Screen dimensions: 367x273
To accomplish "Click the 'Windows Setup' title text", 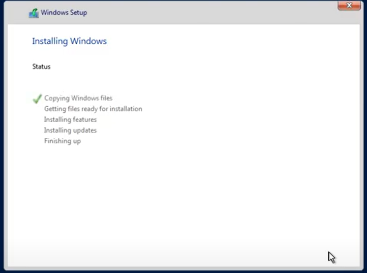I will click(x=64, y=12).
